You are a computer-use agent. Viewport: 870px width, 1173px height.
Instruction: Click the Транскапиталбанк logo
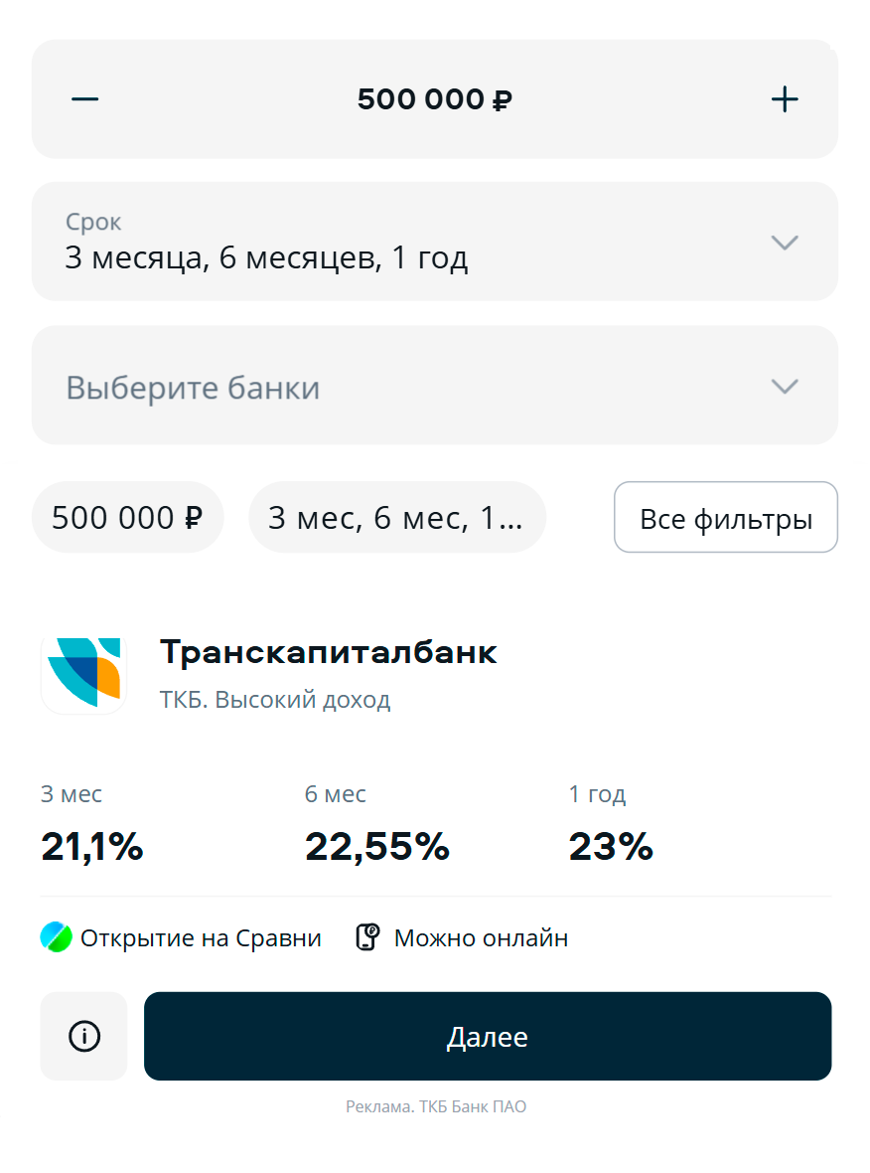83,675
